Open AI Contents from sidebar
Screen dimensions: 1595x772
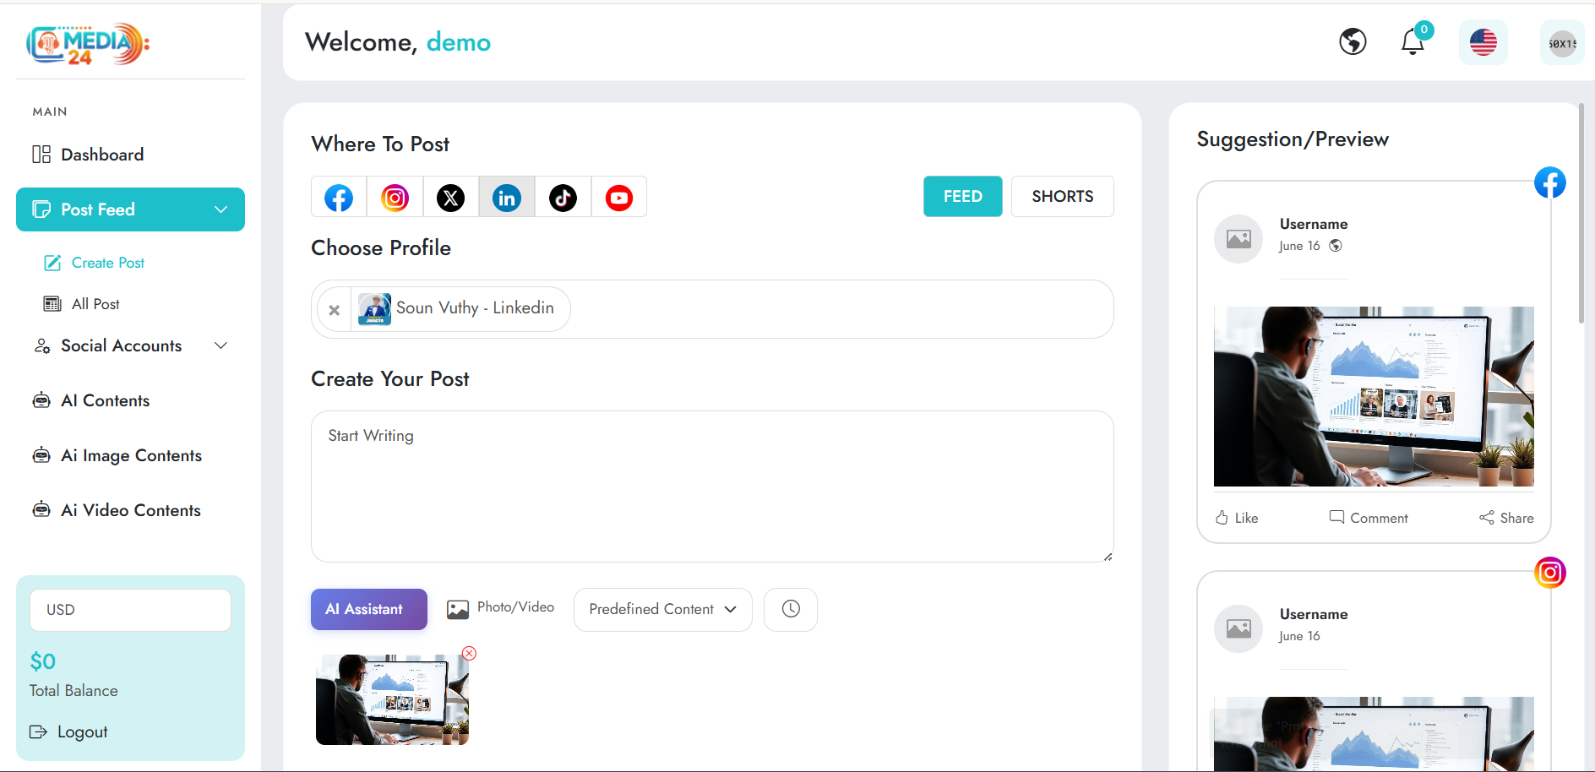coord(105,400)
